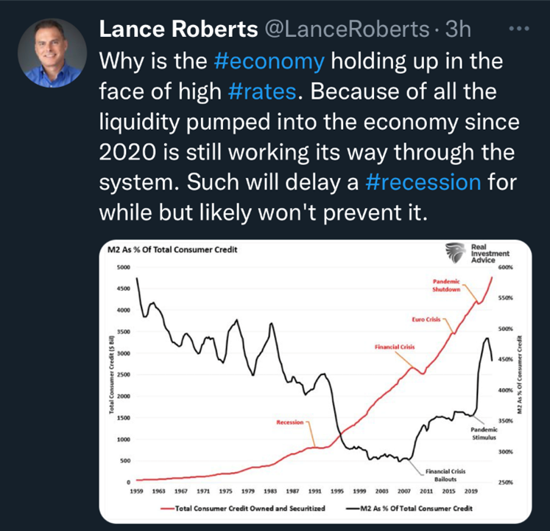Select the red Recession annotation label
Image resolution: width=550 pixels, height=531 pixels.
(x=290, y=423)
